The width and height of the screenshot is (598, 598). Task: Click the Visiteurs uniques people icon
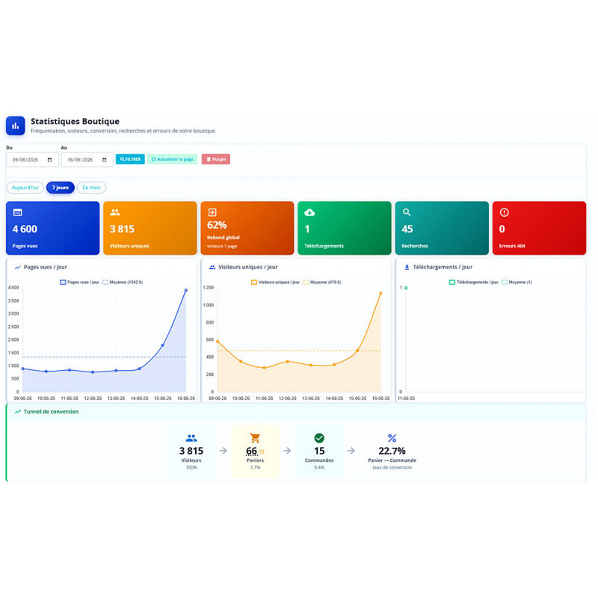(115, 212)
